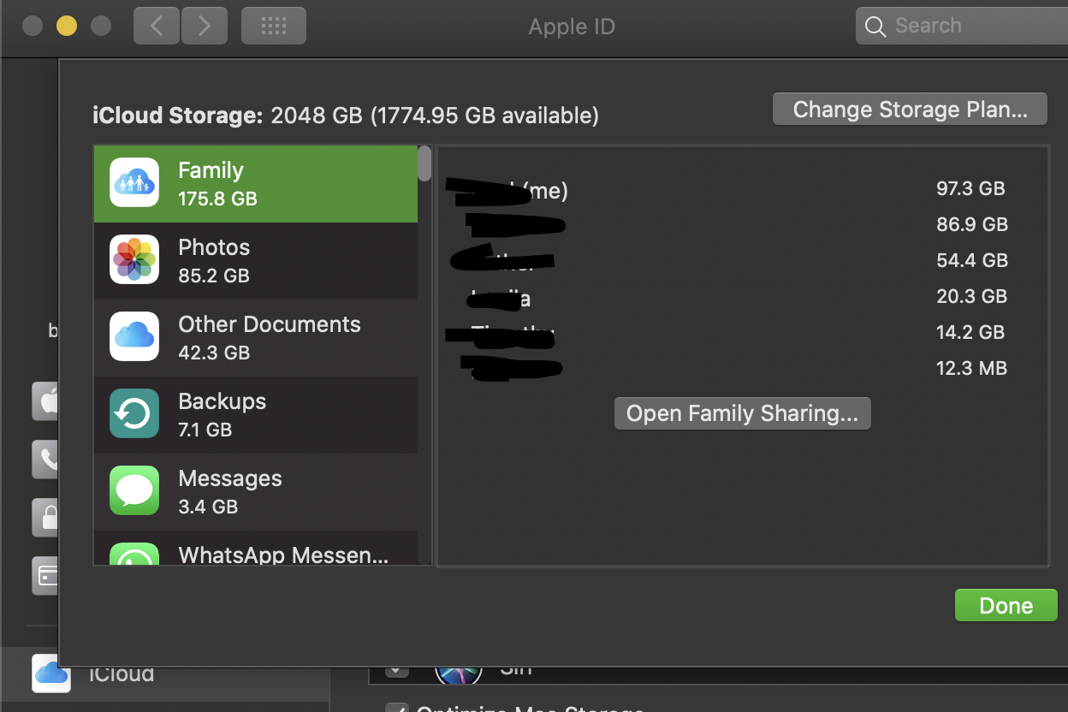Viewport: 1068px width, 712px height.
Task: Click the Backups icon
Action: 134,413
